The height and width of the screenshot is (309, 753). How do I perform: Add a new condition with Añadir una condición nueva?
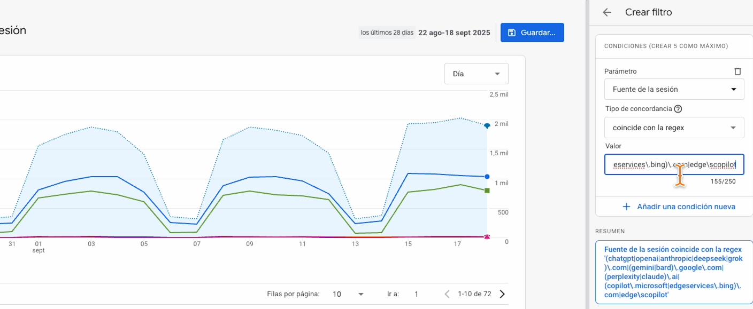tap(679, 207)
